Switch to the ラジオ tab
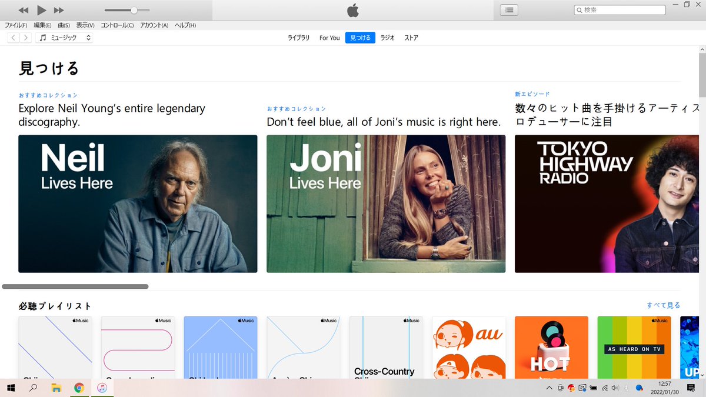706x397 pixels. coord(387,38)
